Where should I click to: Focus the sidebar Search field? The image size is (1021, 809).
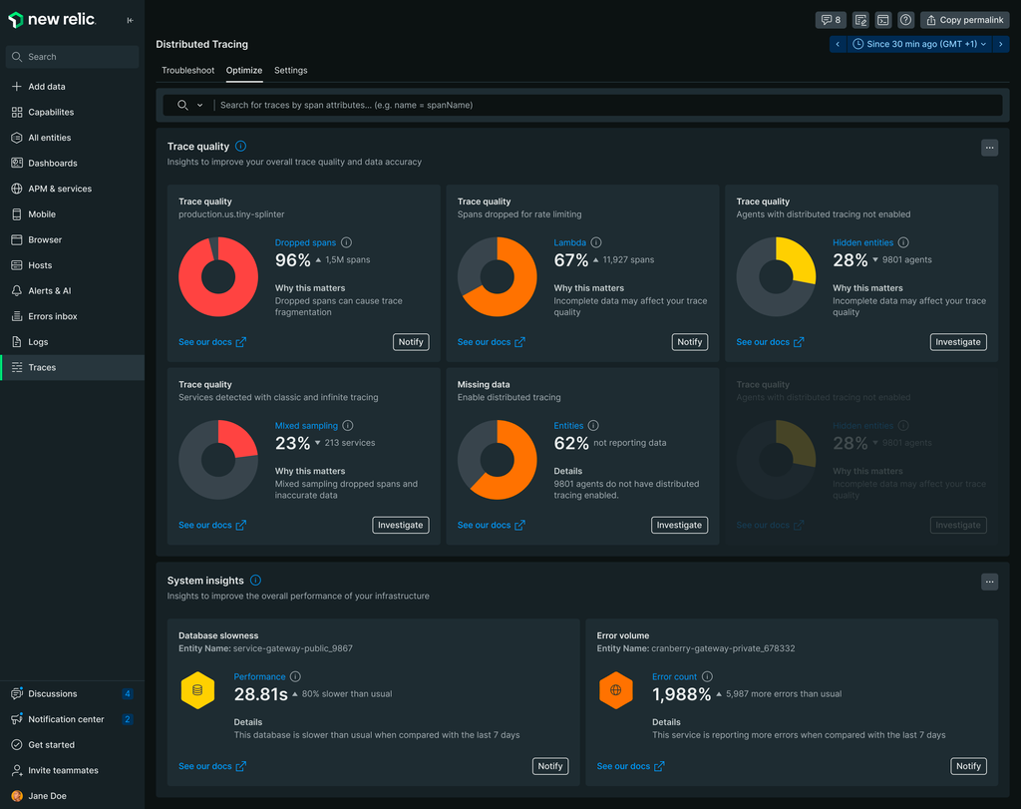72,57
